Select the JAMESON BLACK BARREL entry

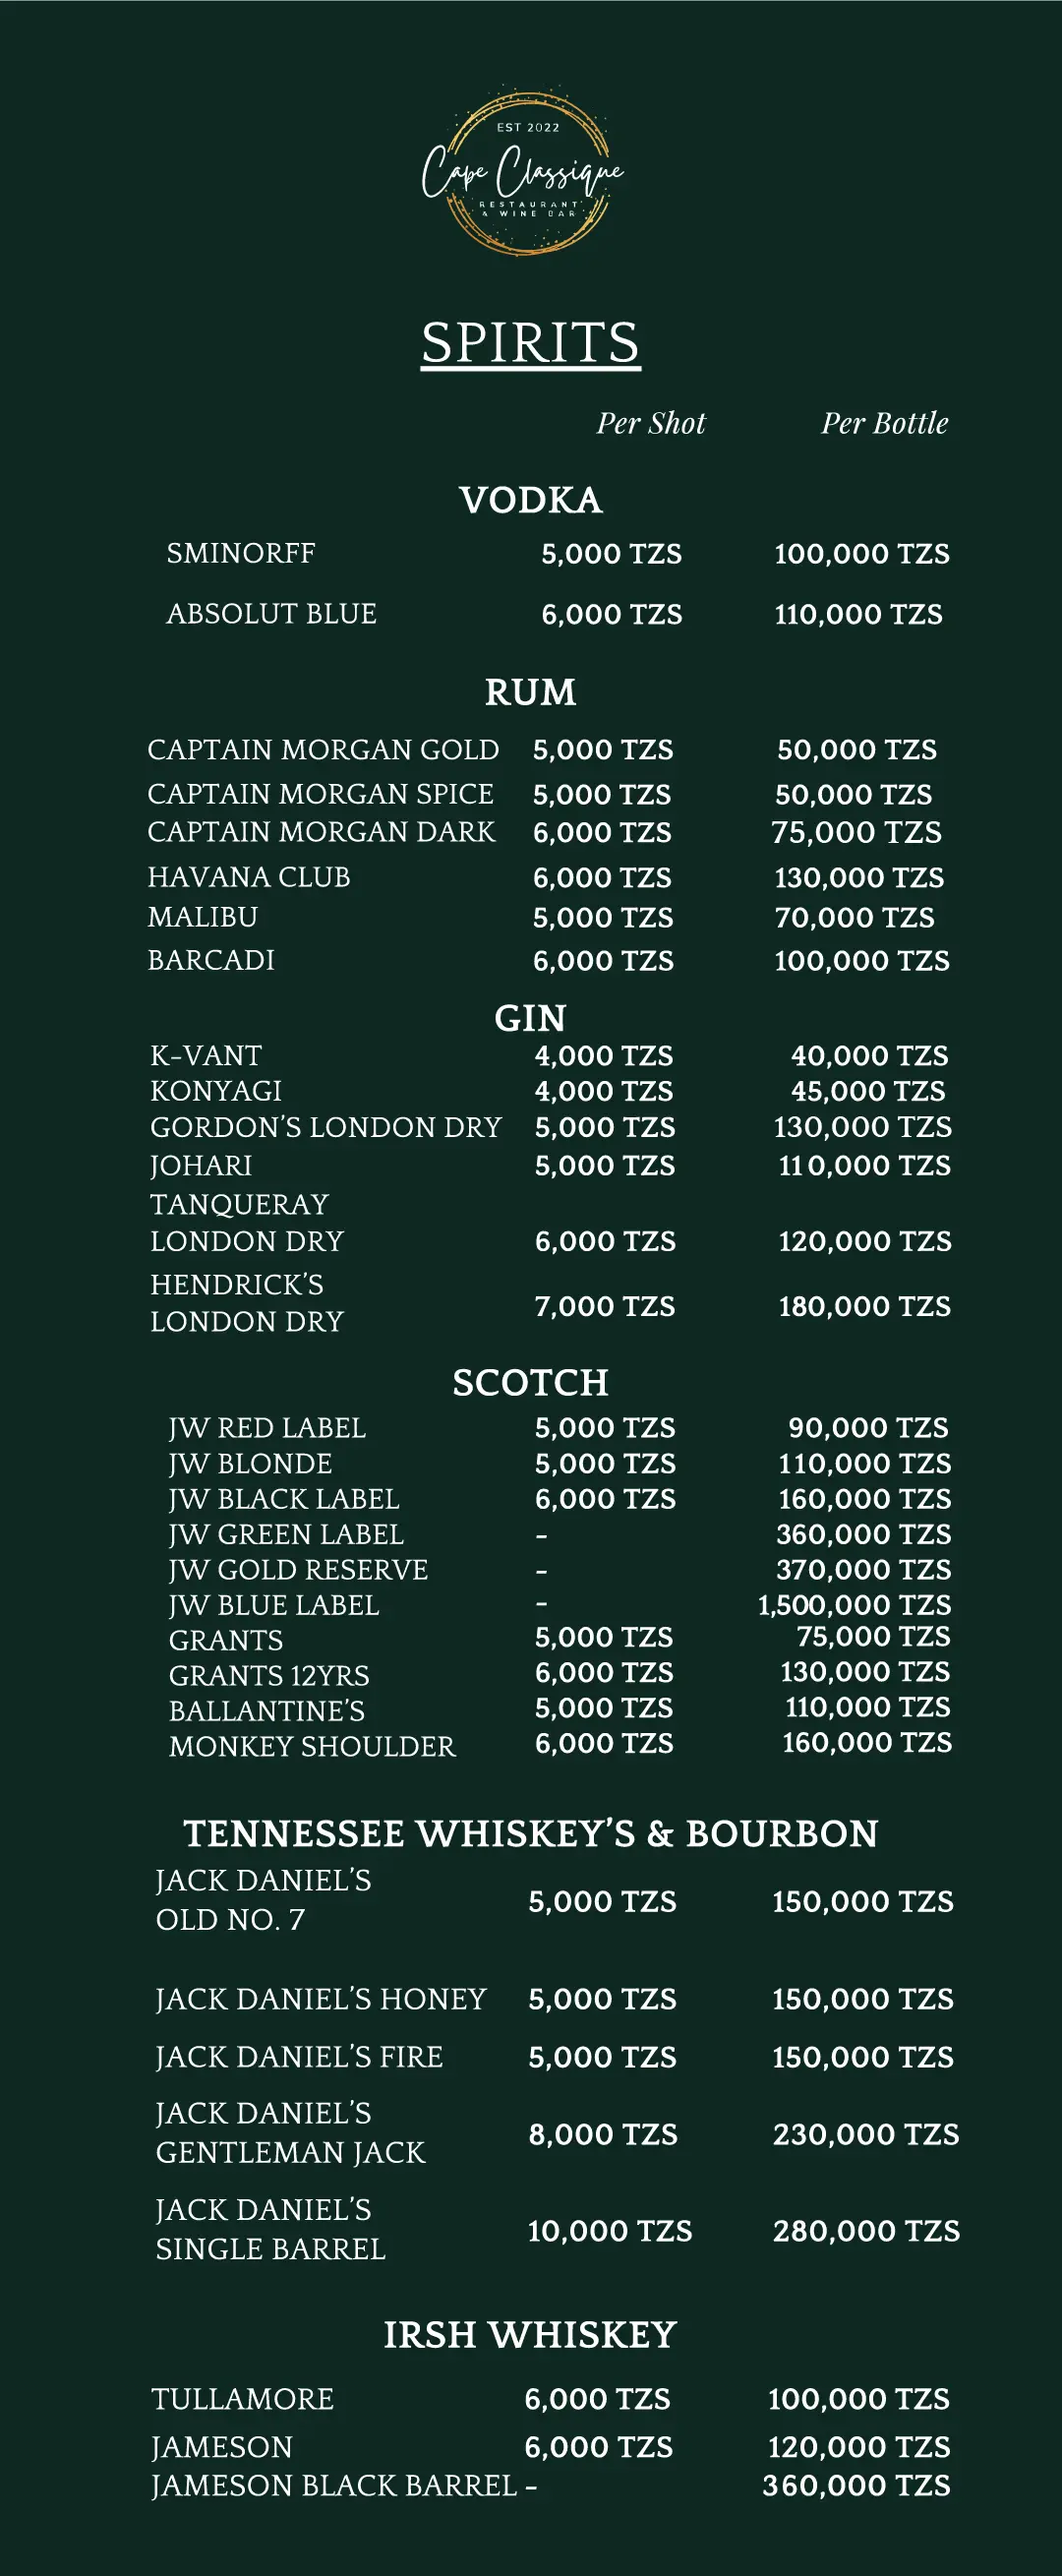coord(334,2485)
